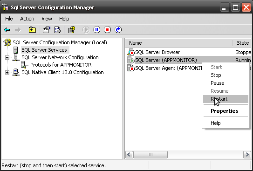The height and width of the screenshot is (171, 253).
Task: Select SQL Server Services in the tree
Action: click(x=44, y=50)
